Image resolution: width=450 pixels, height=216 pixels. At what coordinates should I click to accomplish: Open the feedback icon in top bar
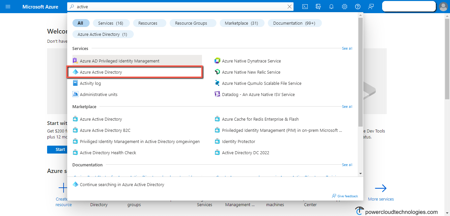tap(371, 7)
